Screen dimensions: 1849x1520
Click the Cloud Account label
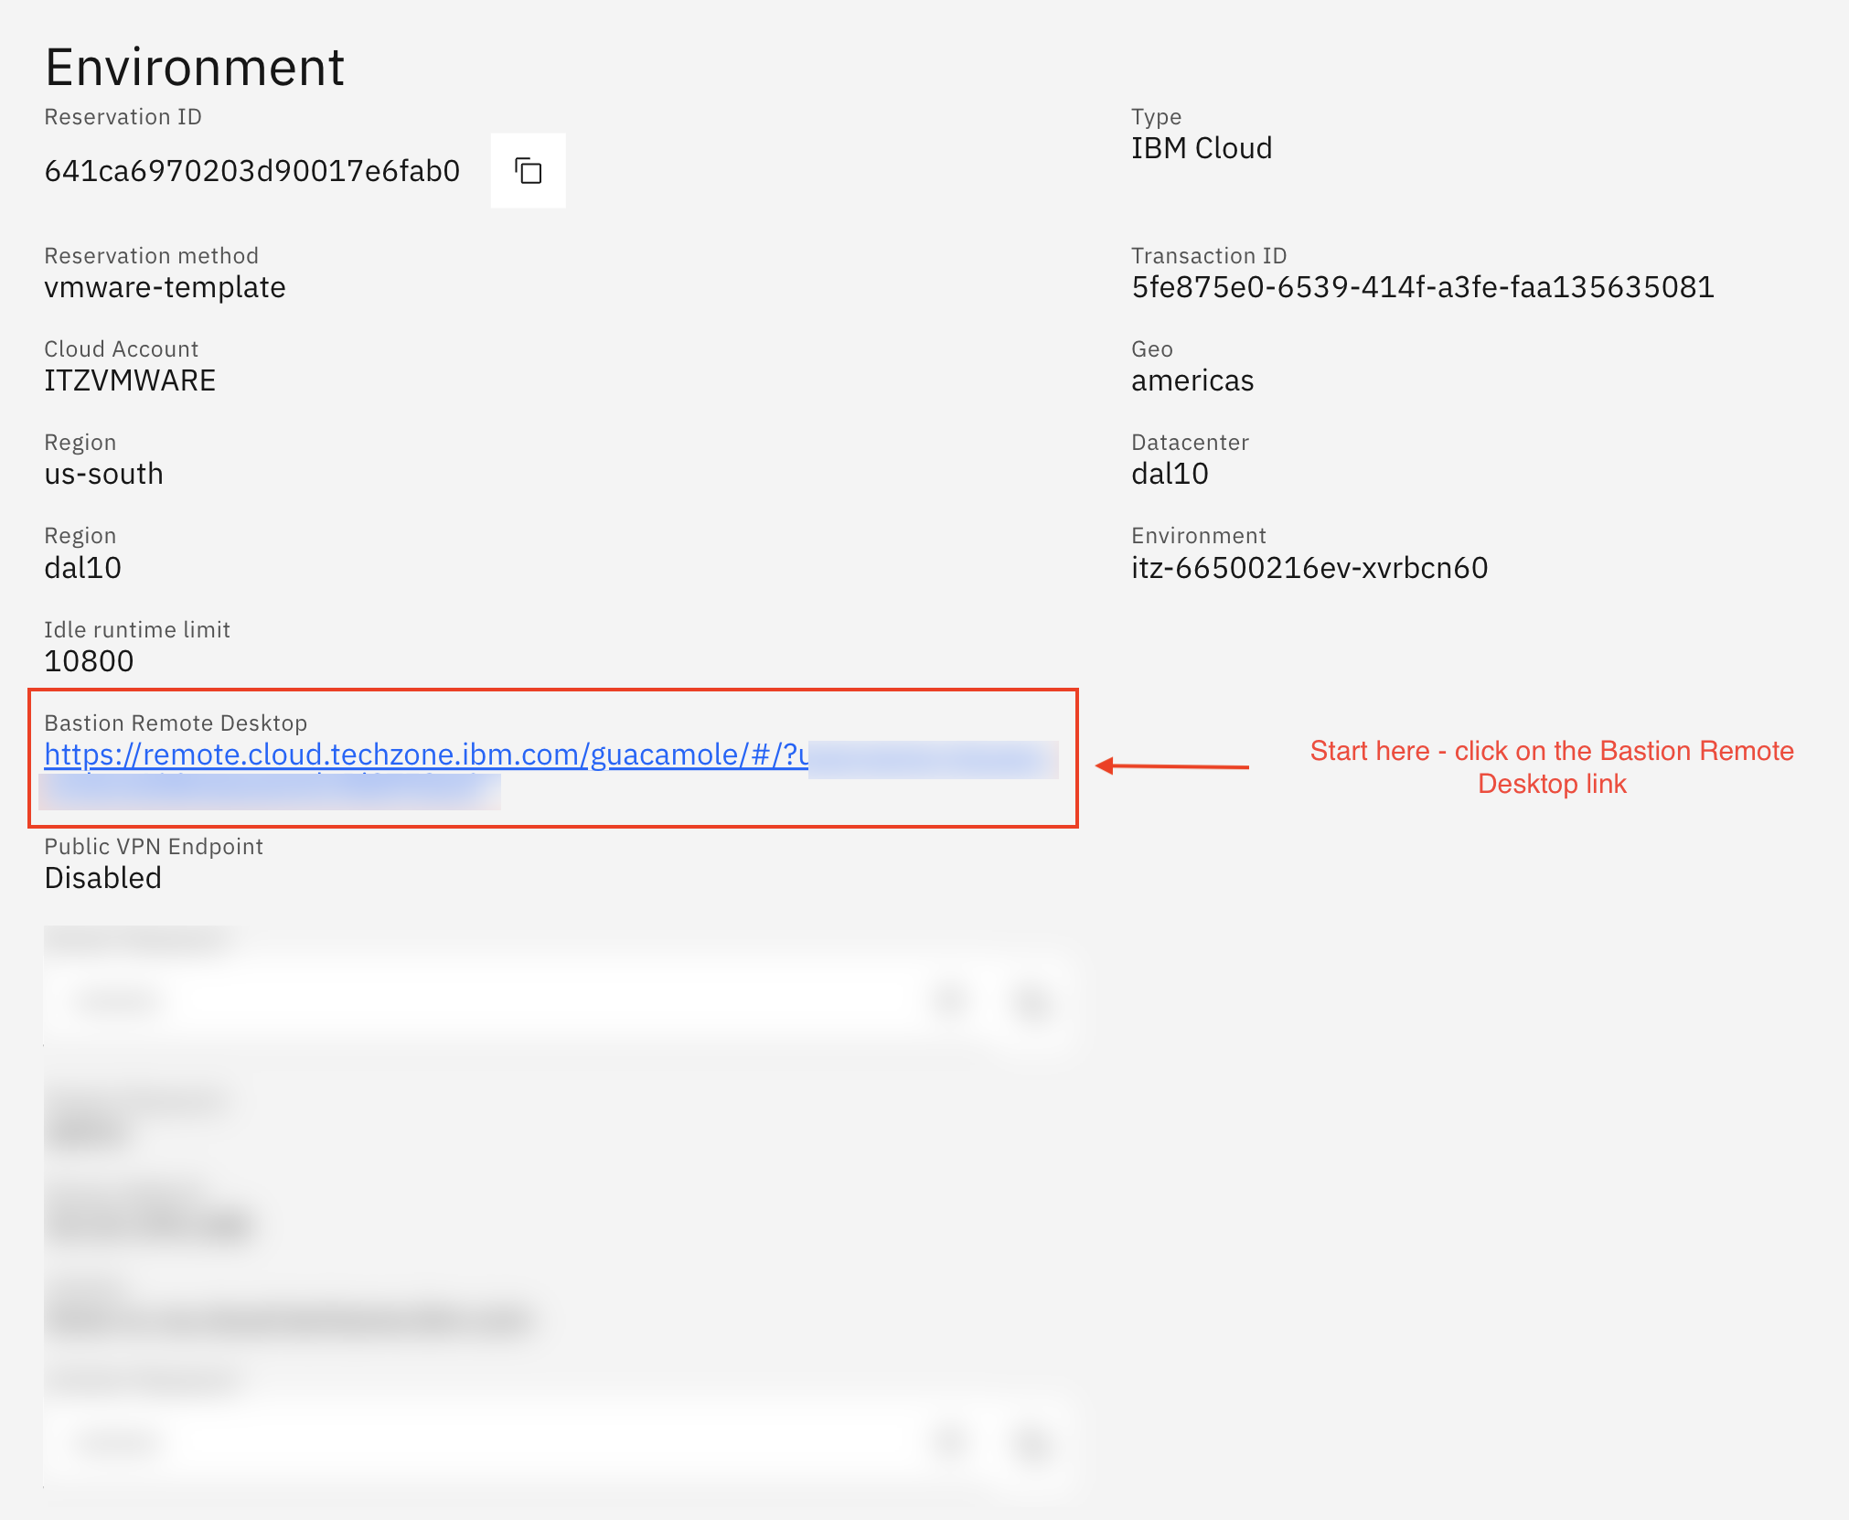coord(121,349)
